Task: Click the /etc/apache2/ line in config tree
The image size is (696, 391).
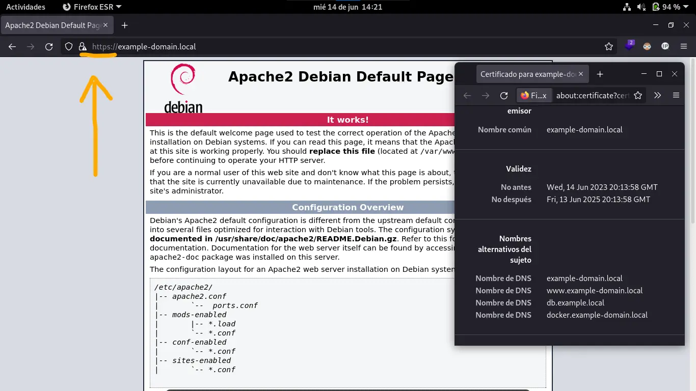Action: point(183,287)
